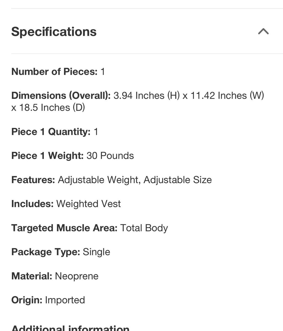Tap the Specifications section heading

[x=54, y=31]
